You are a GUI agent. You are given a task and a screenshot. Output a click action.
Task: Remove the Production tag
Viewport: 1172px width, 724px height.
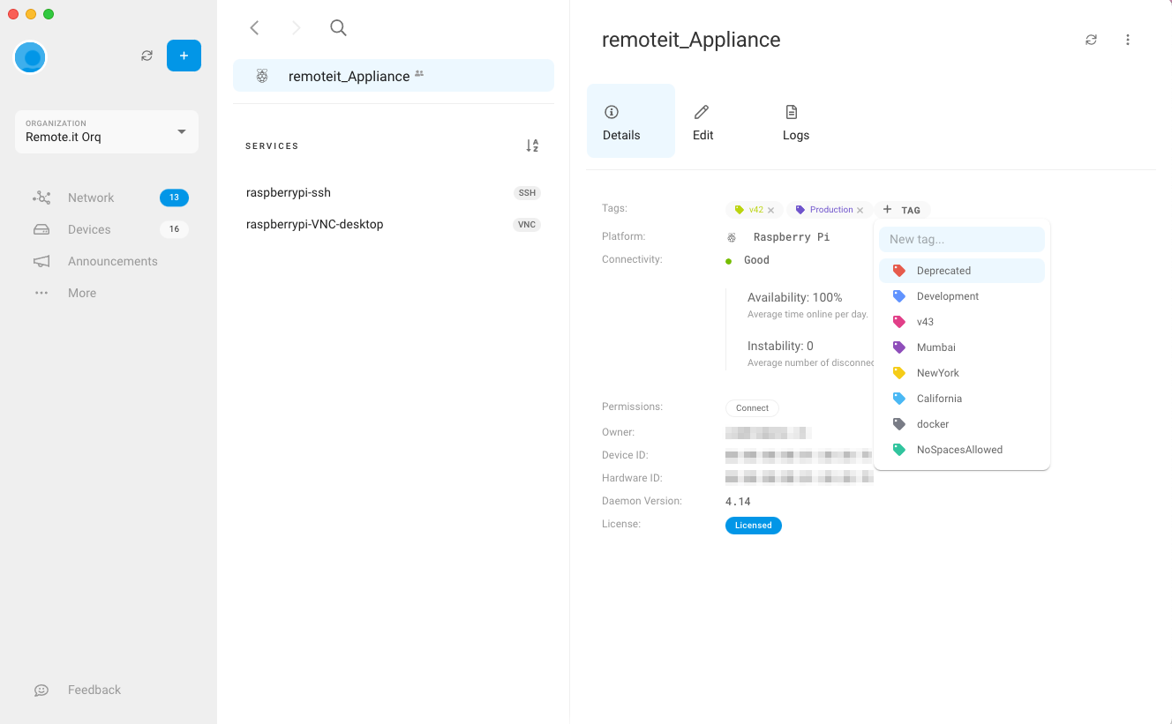click(860, 211)
